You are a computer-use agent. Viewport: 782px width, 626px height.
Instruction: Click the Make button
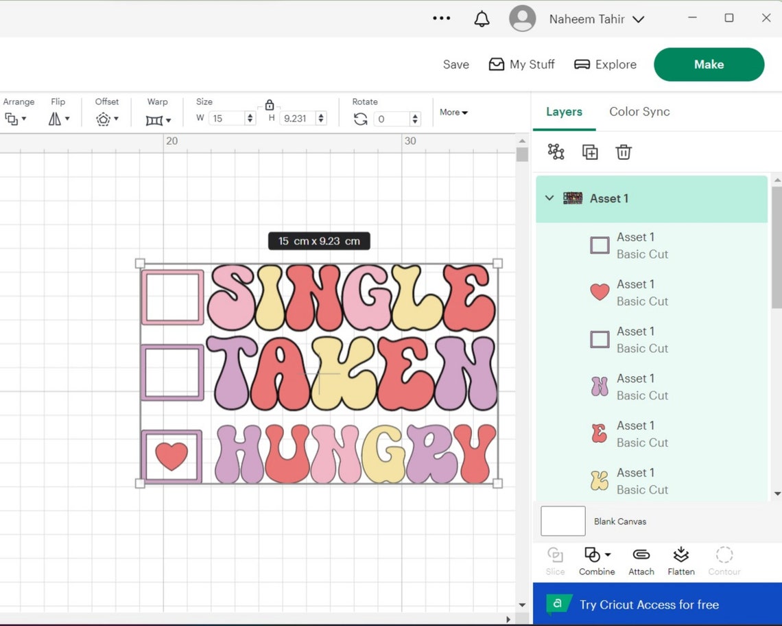click(709, 64)
